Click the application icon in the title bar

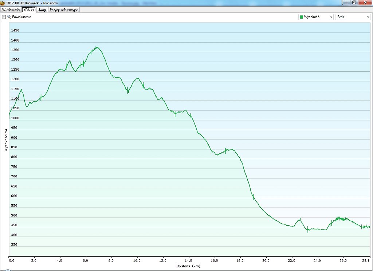(3, 3)
